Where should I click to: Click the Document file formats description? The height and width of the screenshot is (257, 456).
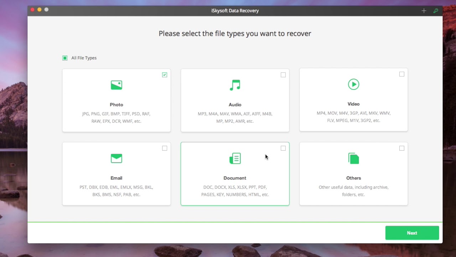tap(235, 191)
